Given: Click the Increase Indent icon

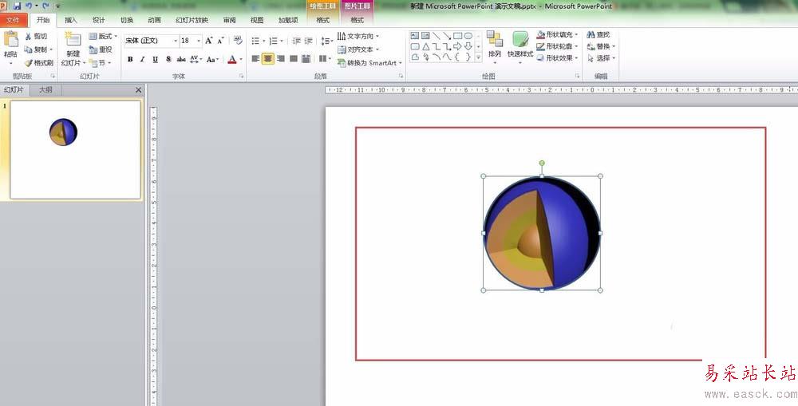Looking at the screenshot, I should coord(308,41).
